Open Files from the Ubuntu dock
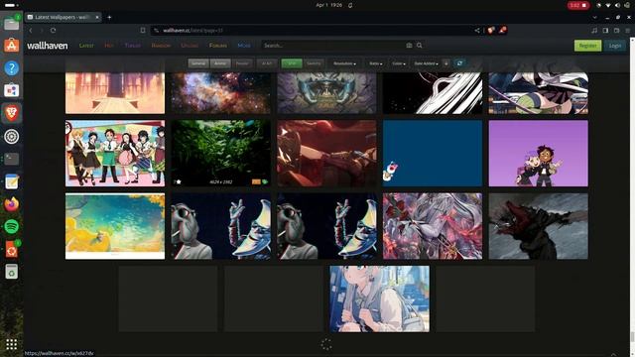Screen dimensions: 635x357 click(x=11, y=23)
